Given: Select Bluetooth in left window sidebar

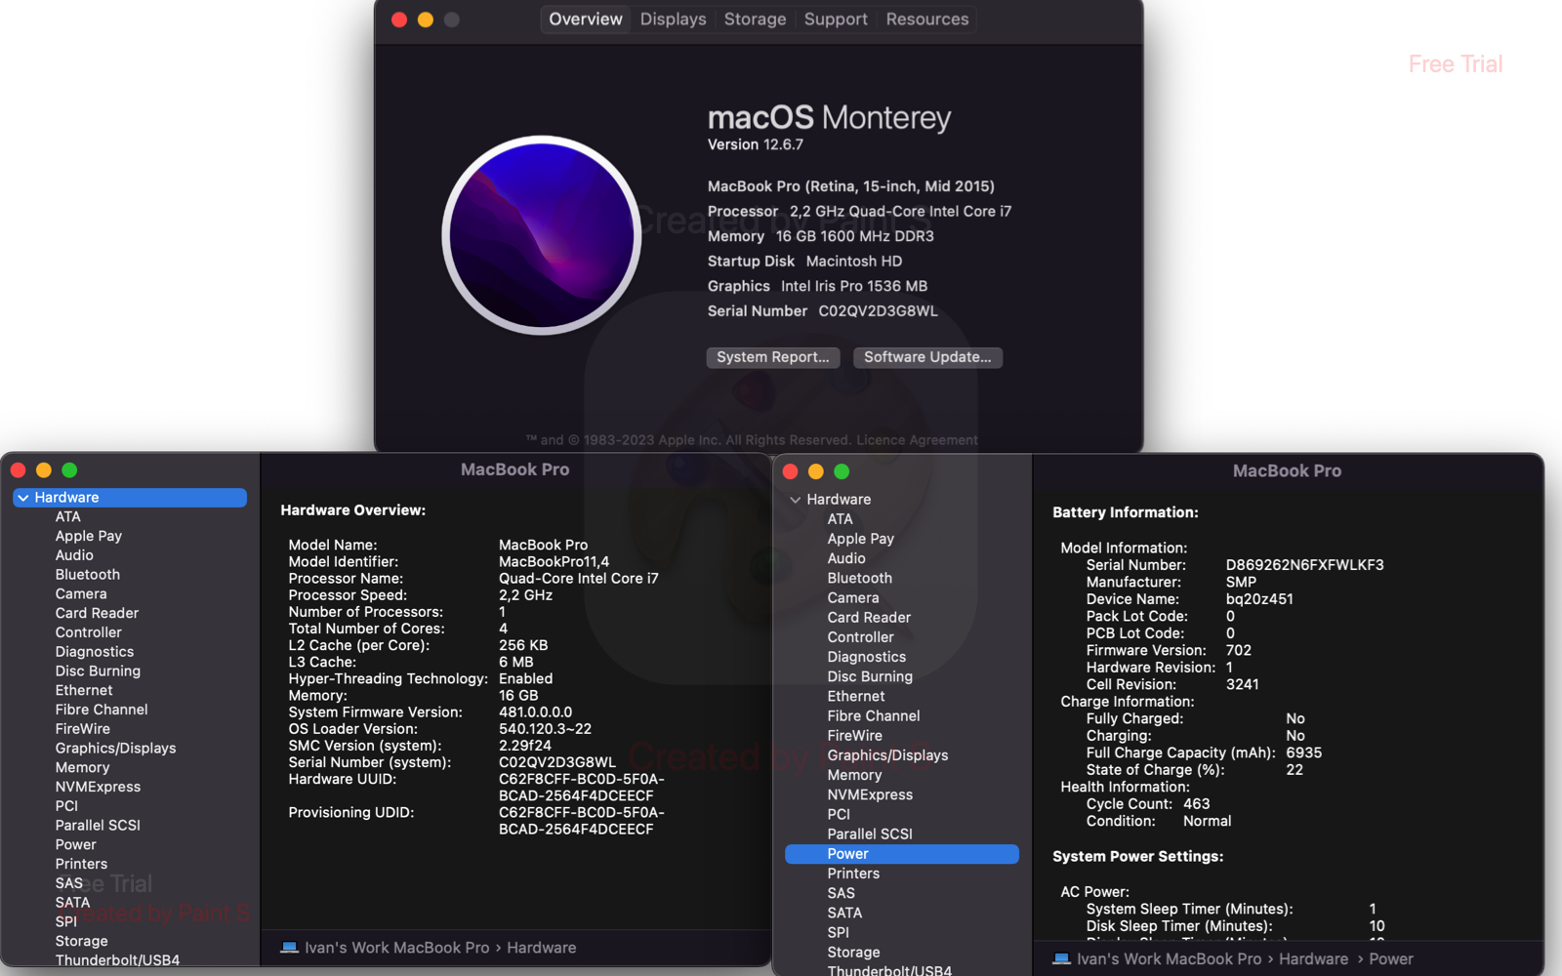Looking at the screenshot, I should (88, 575).
